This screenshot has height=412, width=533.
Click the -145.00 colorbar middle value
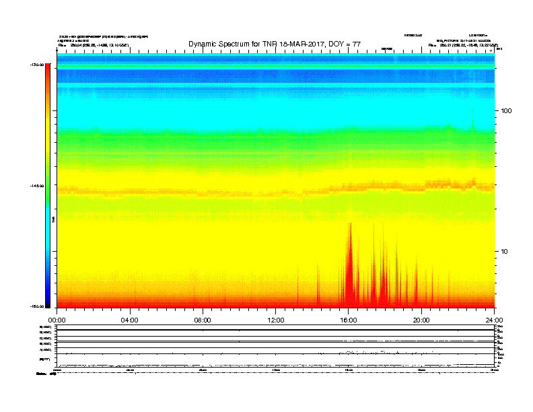37,186
